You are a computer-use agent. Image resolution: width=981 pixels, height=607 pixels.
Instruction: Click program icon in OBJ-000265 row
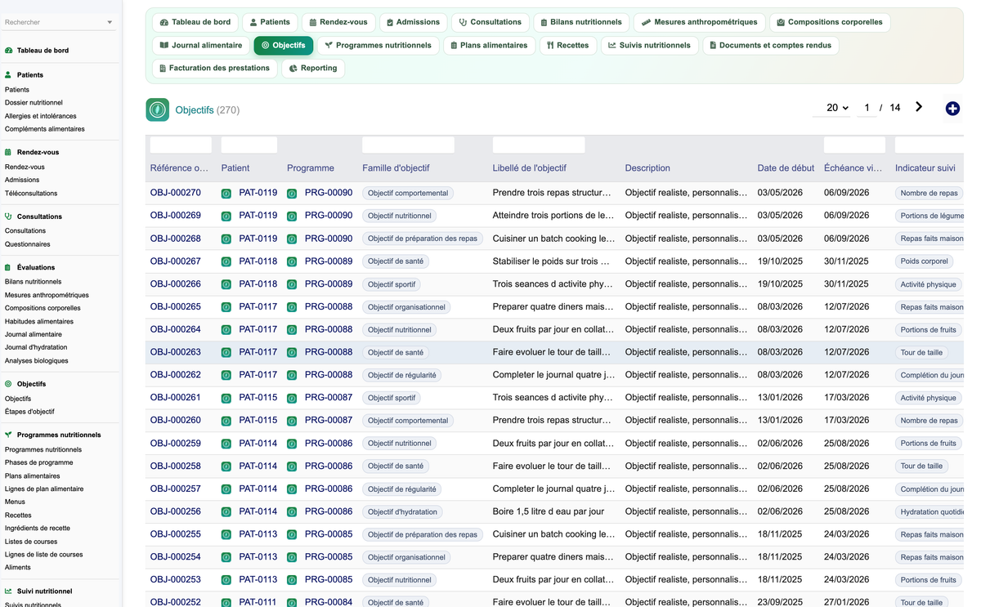(292, 307)
